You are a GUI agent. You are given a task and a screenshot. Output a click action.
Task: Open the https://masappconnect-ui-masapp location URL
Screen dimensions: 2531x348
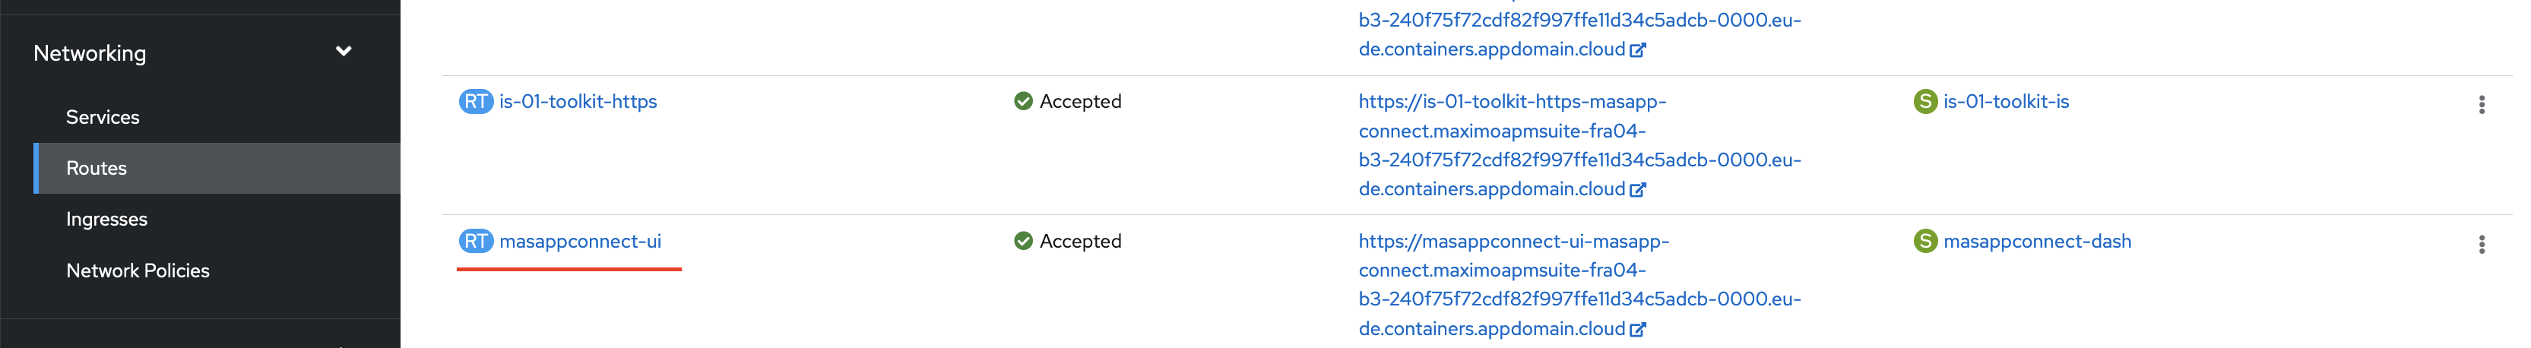click(x=1580, y=285)
